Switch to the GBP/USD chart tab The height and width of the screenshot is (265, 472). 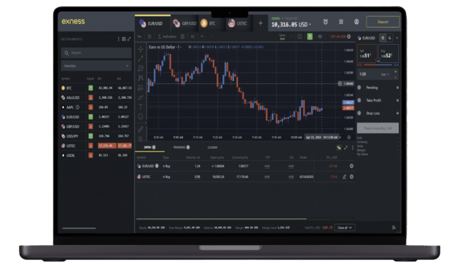pos(185,23)
